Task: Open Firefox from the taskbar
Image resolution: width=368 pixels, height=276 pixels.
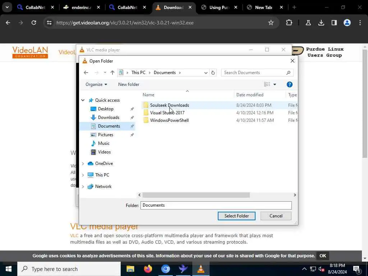Action: (x=148, y=269)
